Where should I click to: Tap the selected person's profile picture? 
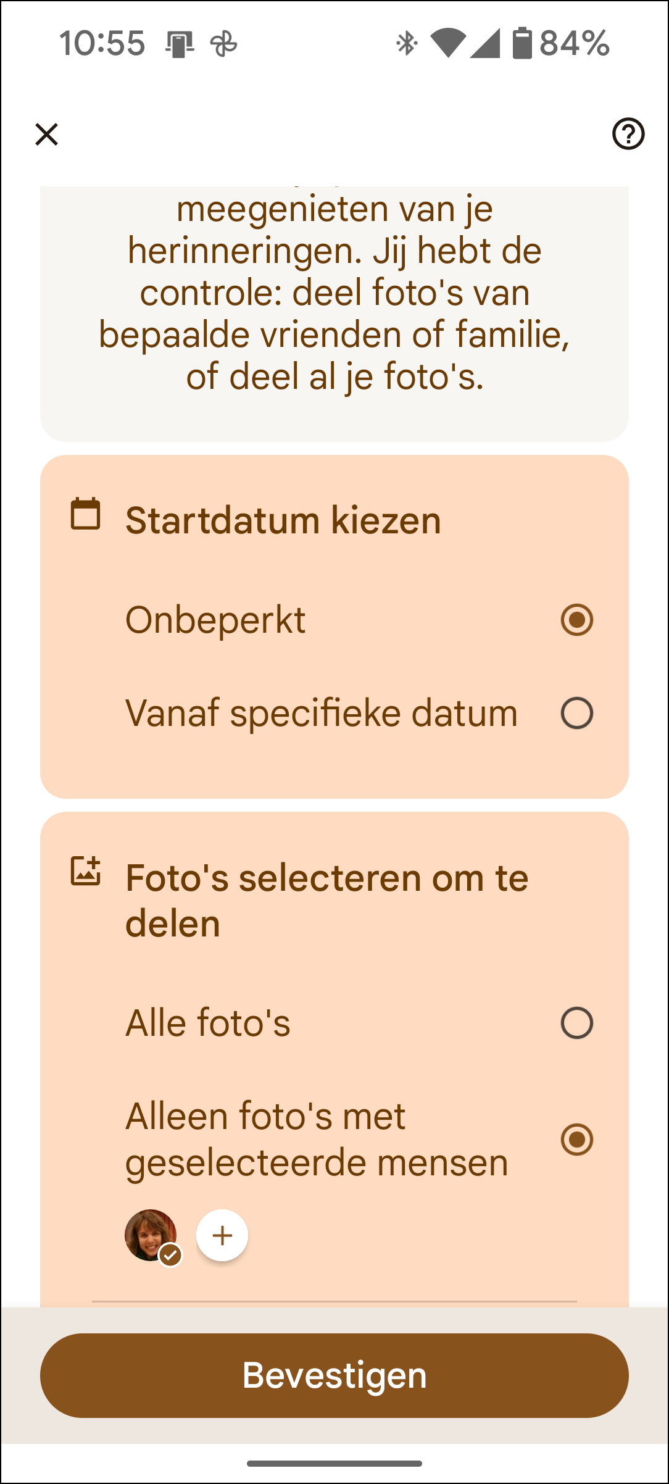coord(151,1235)
